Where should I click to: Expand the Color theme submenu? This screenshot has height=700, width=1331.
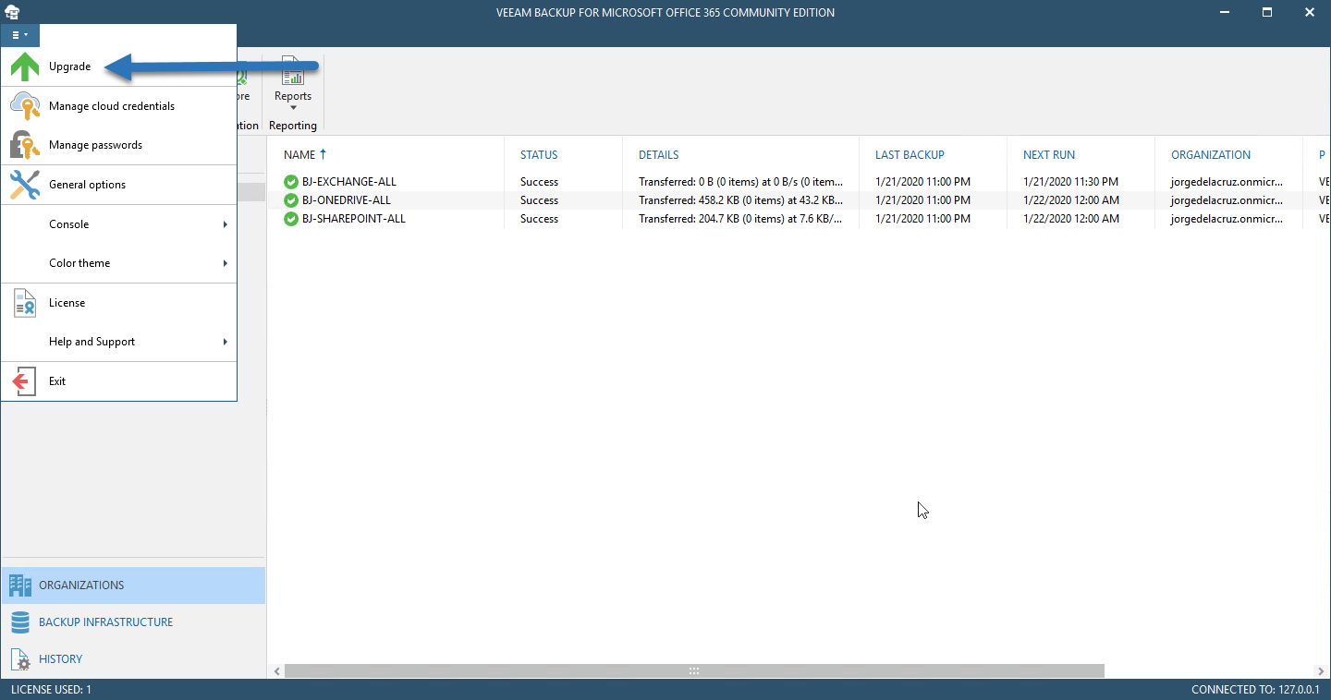click(x=118, y=263)
